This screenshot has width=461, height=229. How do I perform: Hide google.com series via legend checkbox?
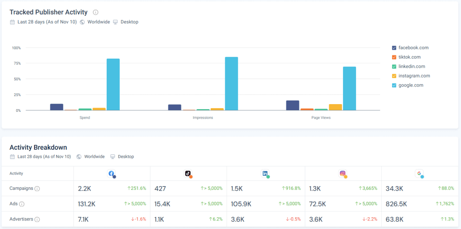tap(394, 86)
